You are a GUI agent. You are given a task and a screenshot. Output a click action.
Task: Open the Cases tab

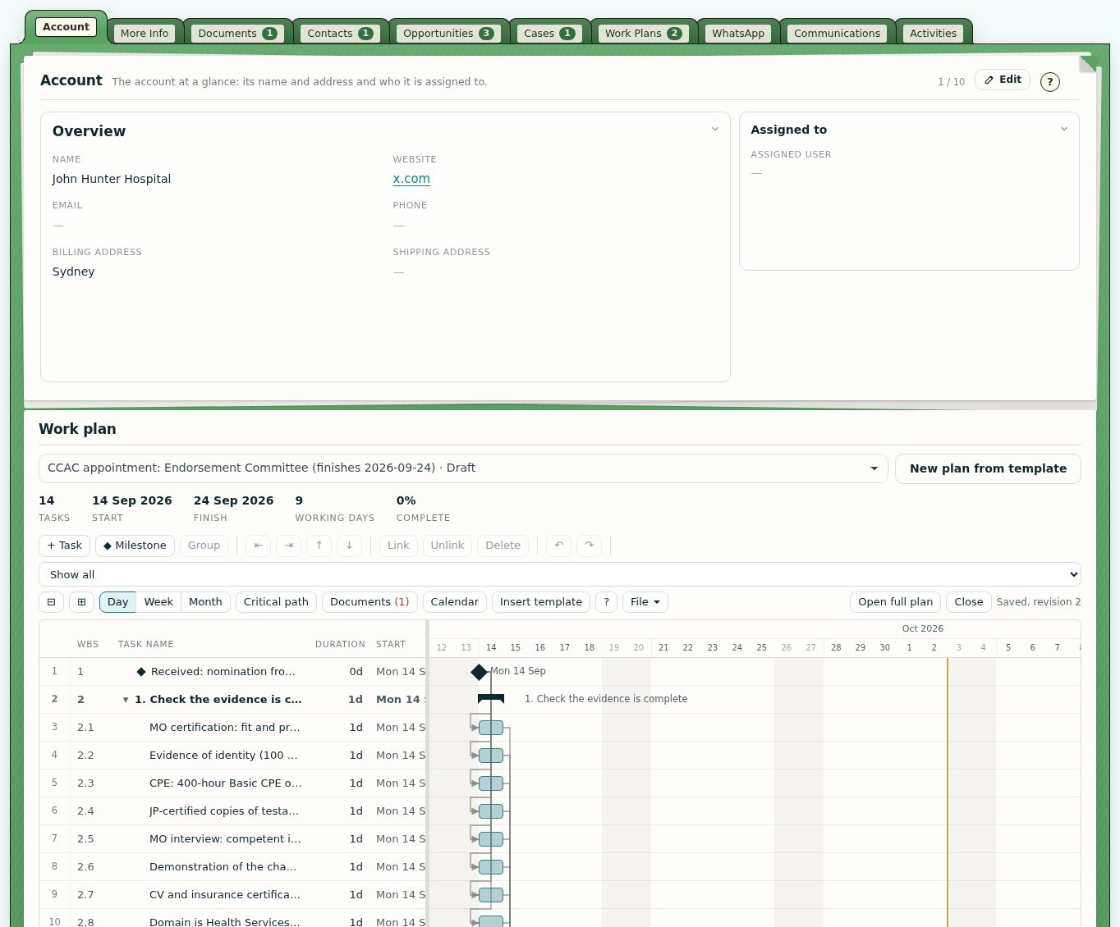pyautogui.click(x=549, y=34)
